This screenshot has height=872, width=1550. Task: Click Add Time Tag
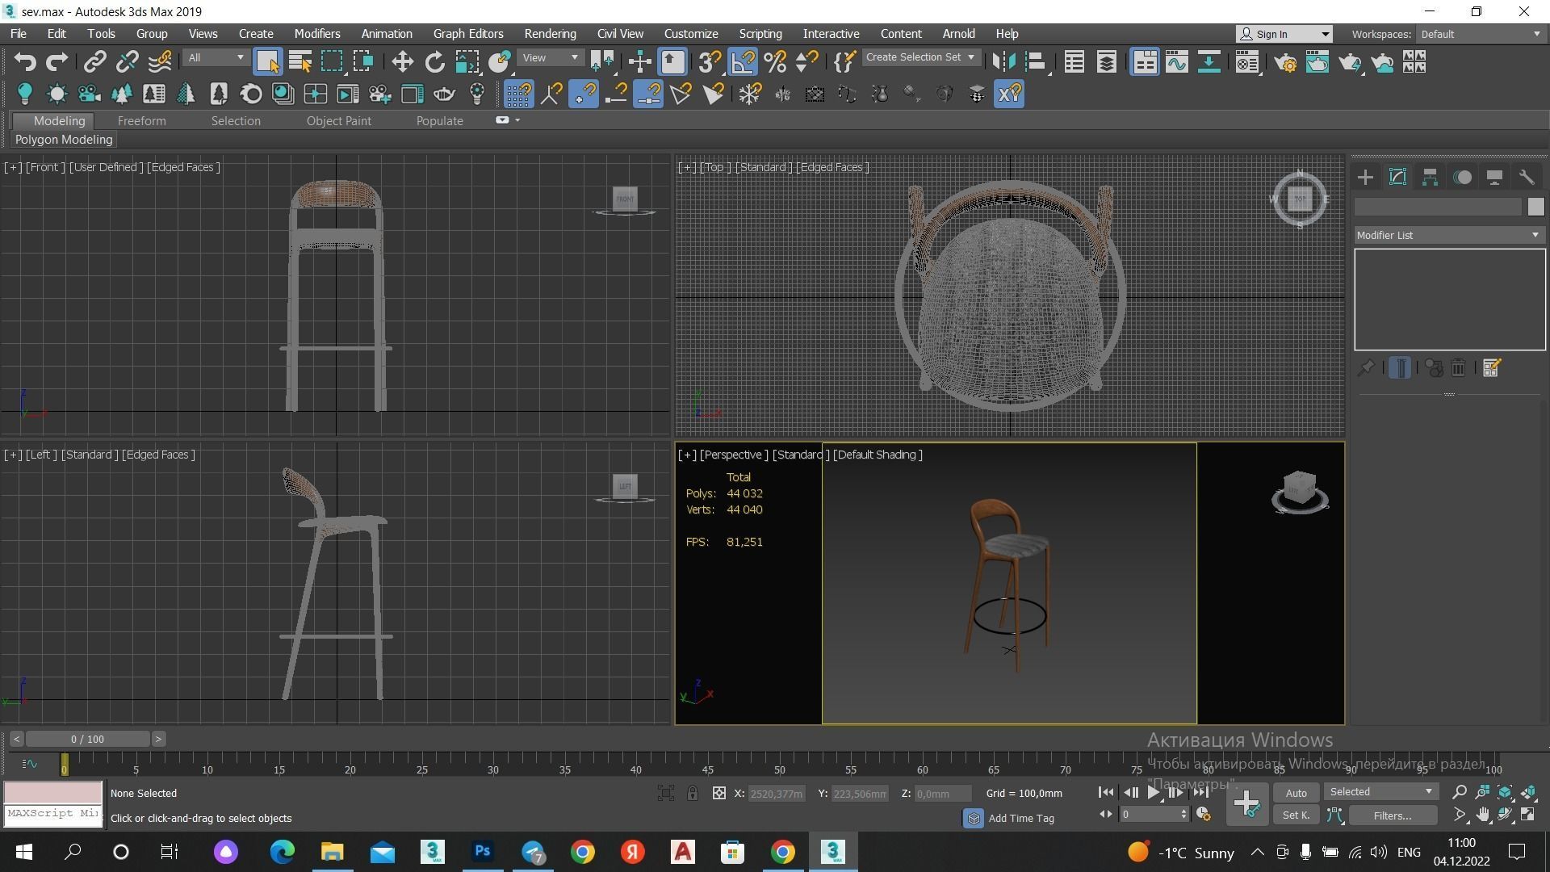pos(1020,819)
